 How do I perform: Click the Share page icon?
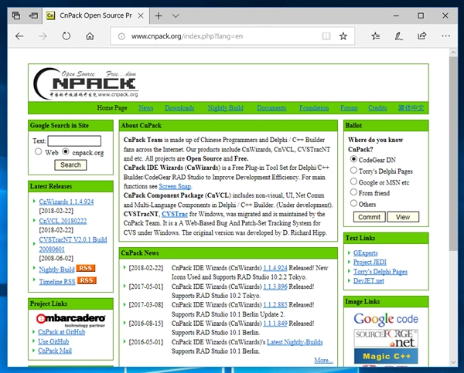pyautogui.click(x=422, y=36)
